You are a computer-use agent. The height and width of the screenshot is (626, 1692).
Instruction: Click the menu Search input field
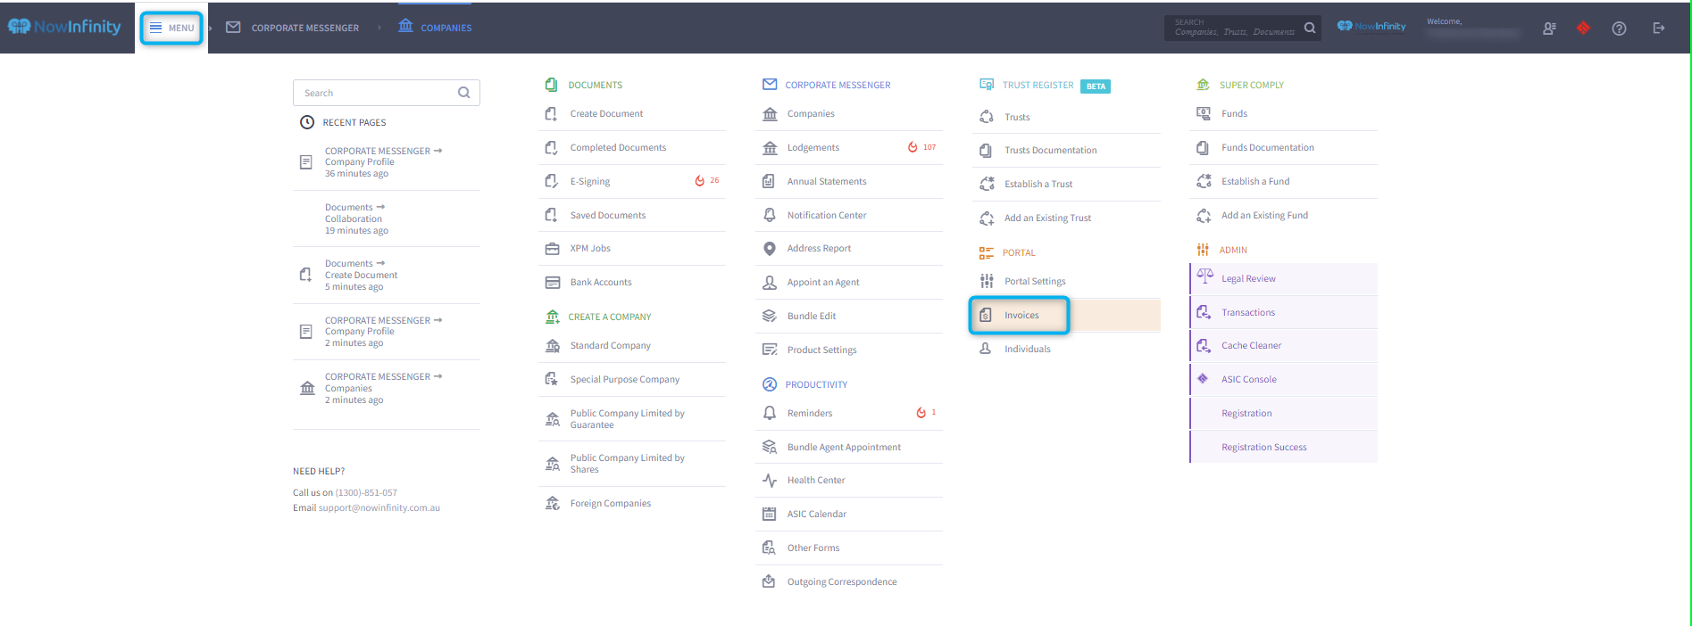(377, 93)
